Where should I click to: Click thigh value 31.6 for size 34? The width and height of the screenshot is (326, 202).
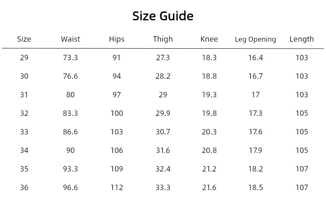163,150
